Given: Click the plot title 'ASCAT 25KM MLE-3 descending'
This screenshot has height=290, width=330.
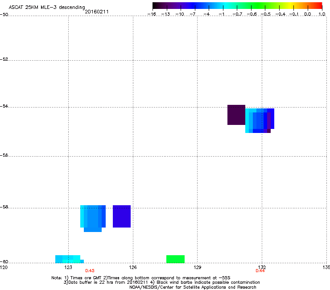Looking at the screenshot, I should [47, 8].
